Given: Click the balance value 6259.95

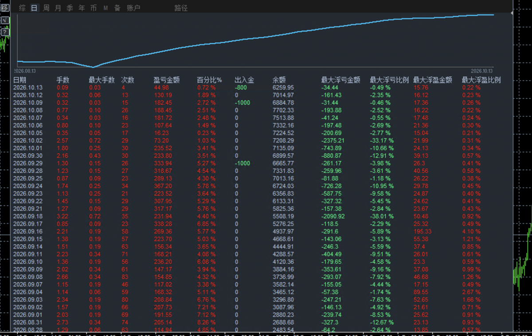Looking at the screenshot, I should [x=283, y=88].
